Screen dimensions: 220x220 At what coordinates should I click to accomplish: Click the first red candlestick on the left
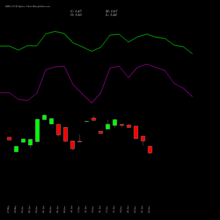[9, 139]
